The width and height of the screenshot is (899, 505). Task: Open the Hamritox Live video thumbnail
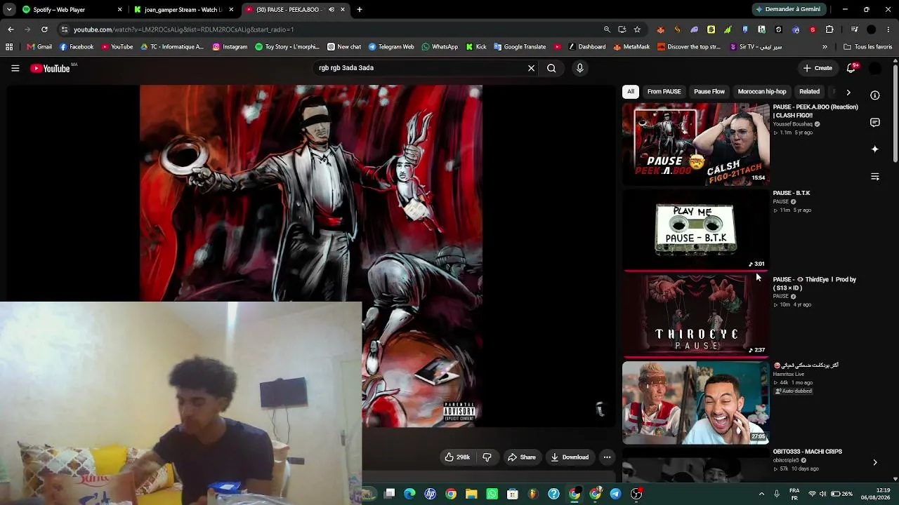click(696, 402)
